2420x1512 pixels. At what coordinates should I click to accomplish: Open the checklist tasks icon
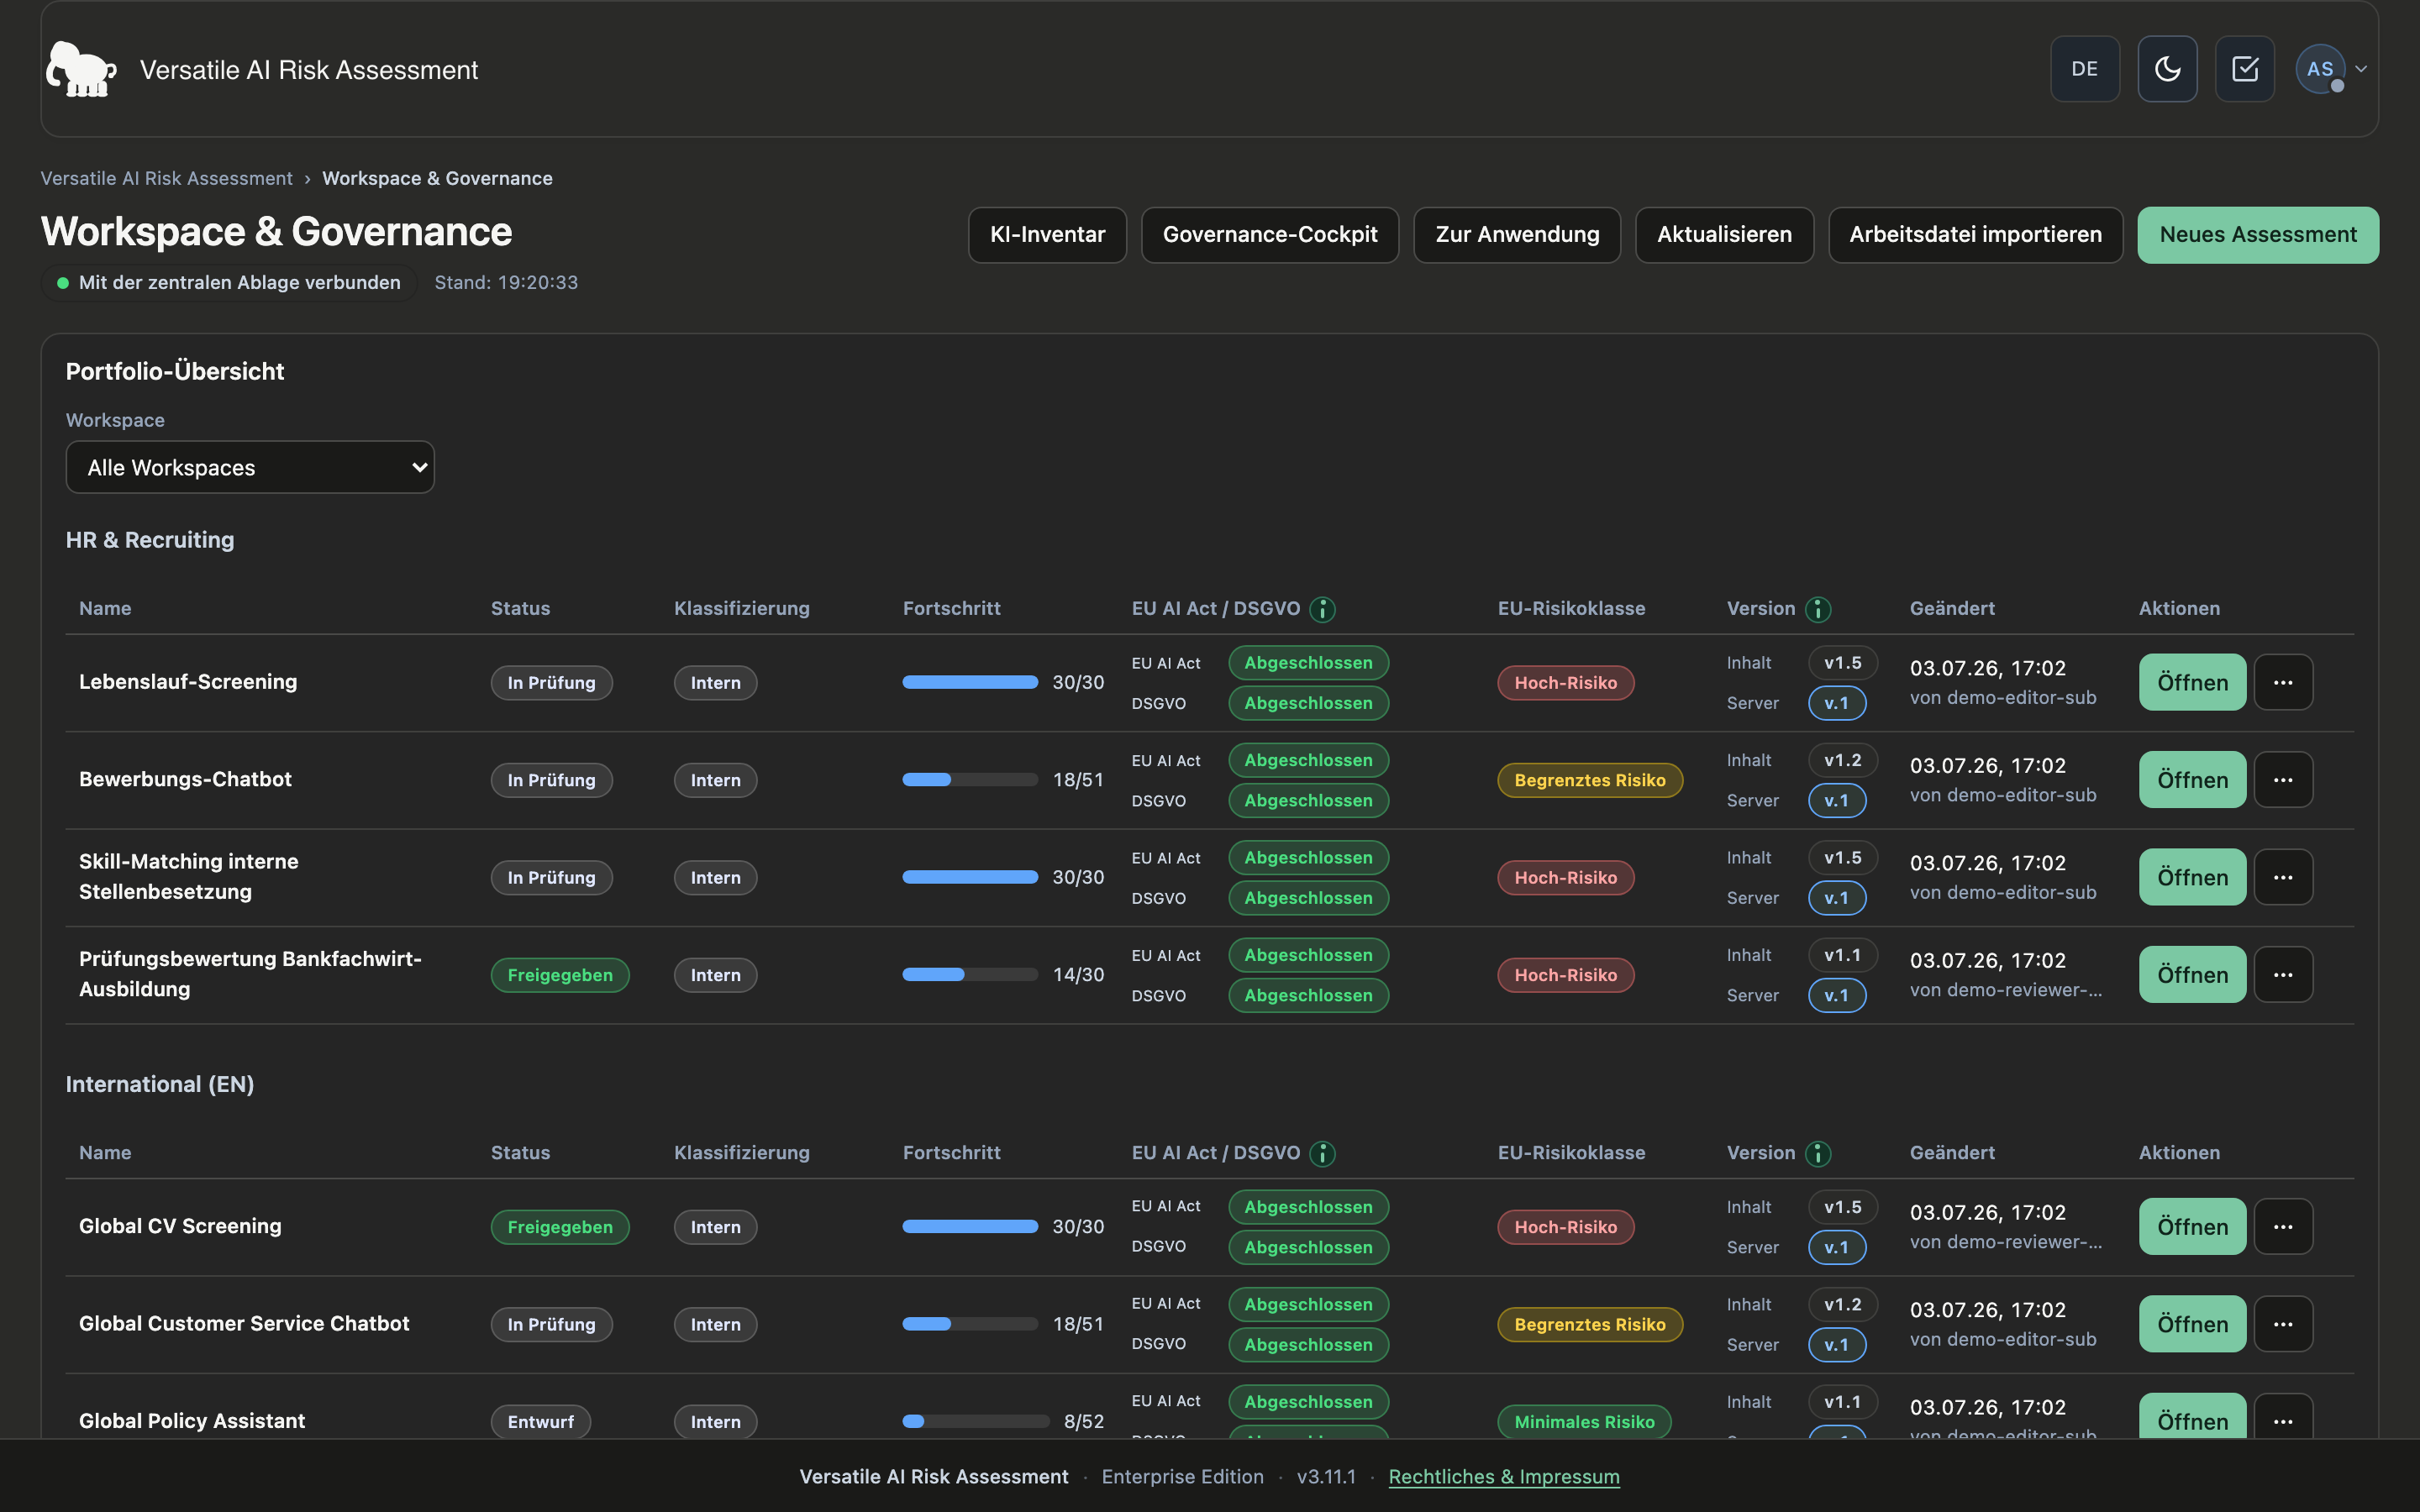pyautogui.click(x=2245, y=69)
